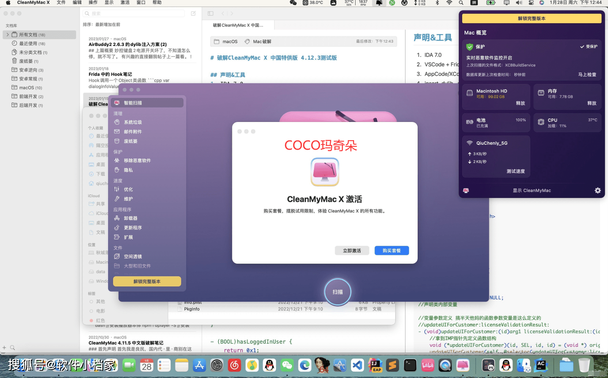Click 马上检查 check now link
608x378 pixels.
[587, 75]
